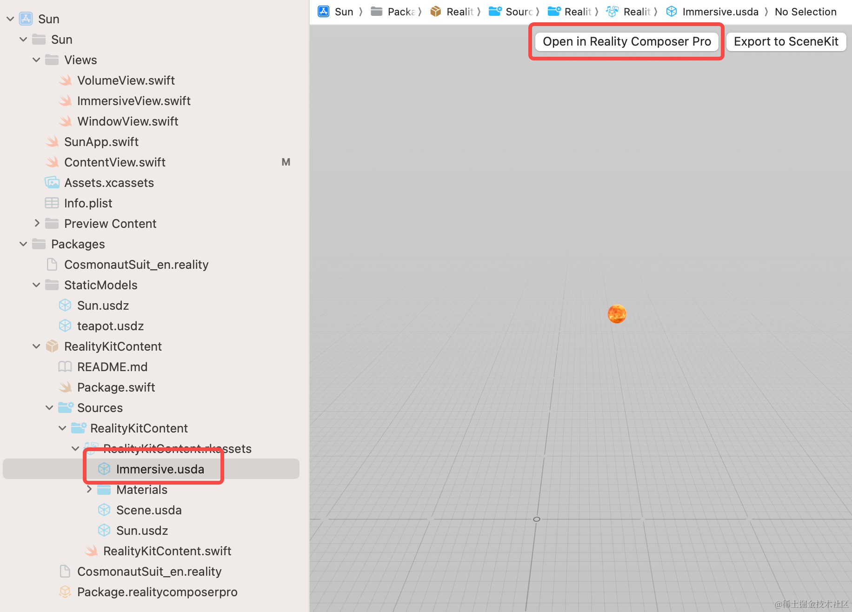Click the Swift icon beside VolumeView.swift
852x612 pixels.
point(65,80)
